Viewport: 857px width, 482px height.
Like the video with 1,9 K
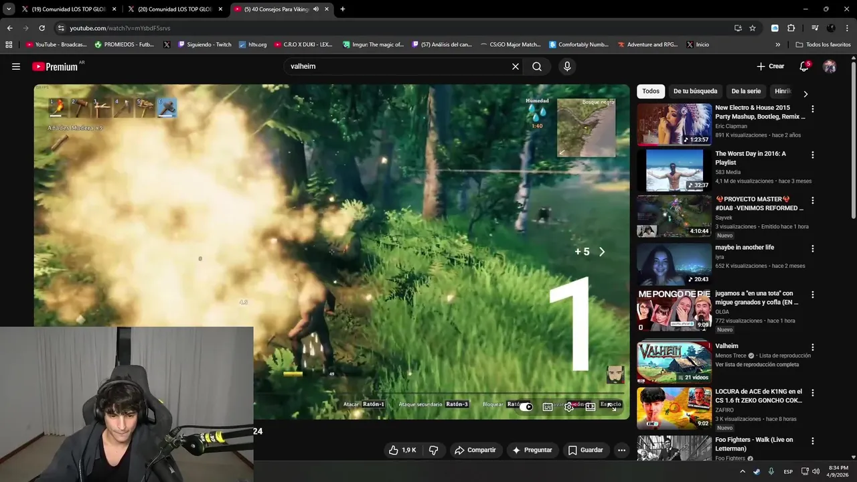point(402,450)
